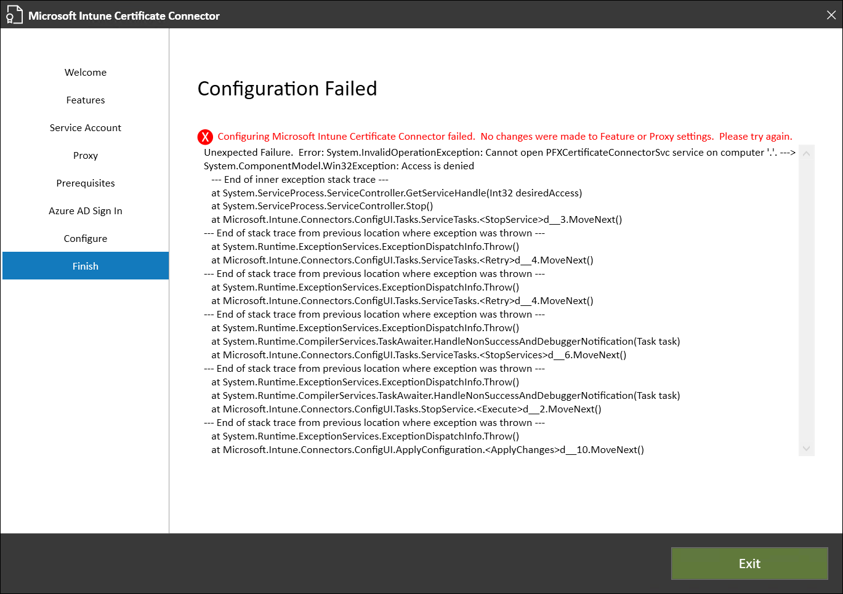Click the '<StopServices>d__6.MoveNext()' line
The height and width of the screenshot is (594, 843).
point(419,355)
